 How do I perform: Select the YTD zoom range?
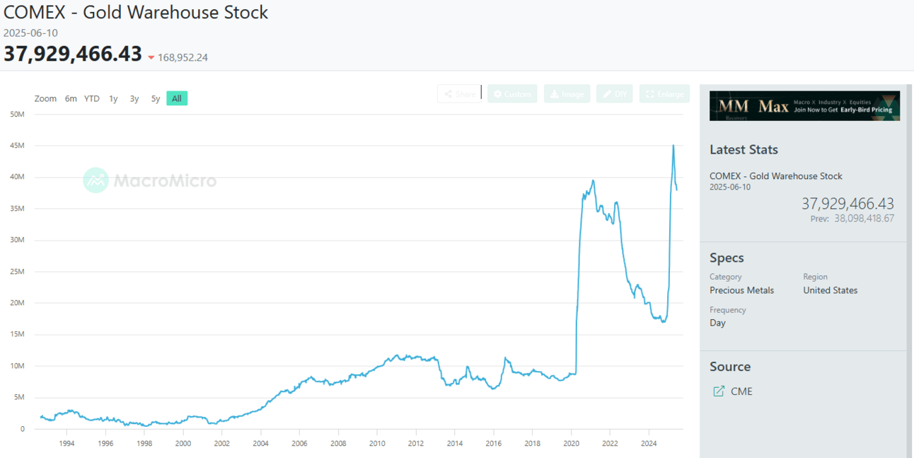[92, 98]
